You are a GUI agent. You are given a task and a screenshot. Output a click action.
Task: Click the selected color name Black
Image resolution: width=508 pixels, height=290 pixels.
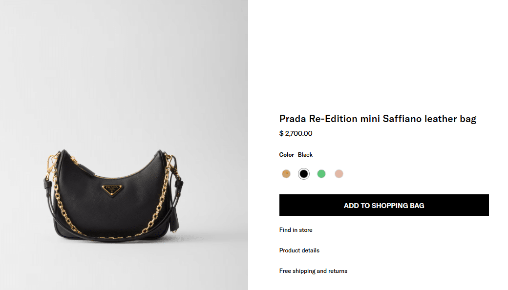[305, 155]
